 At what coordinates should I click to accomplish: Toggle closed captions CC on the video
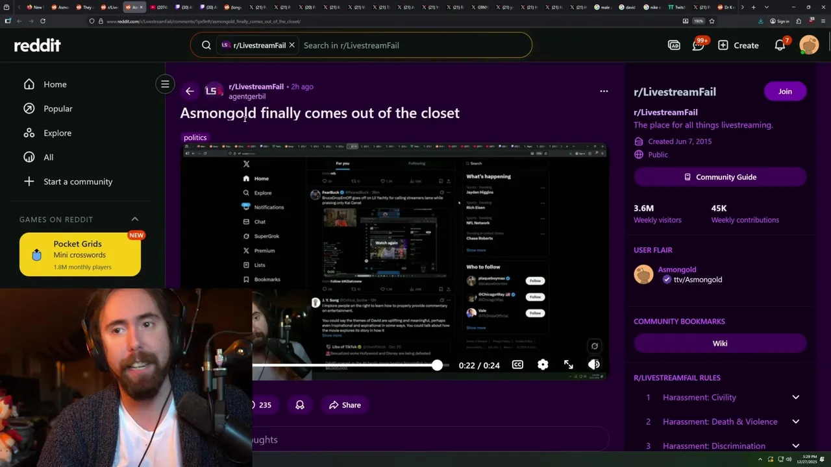[x=517, y=365]
